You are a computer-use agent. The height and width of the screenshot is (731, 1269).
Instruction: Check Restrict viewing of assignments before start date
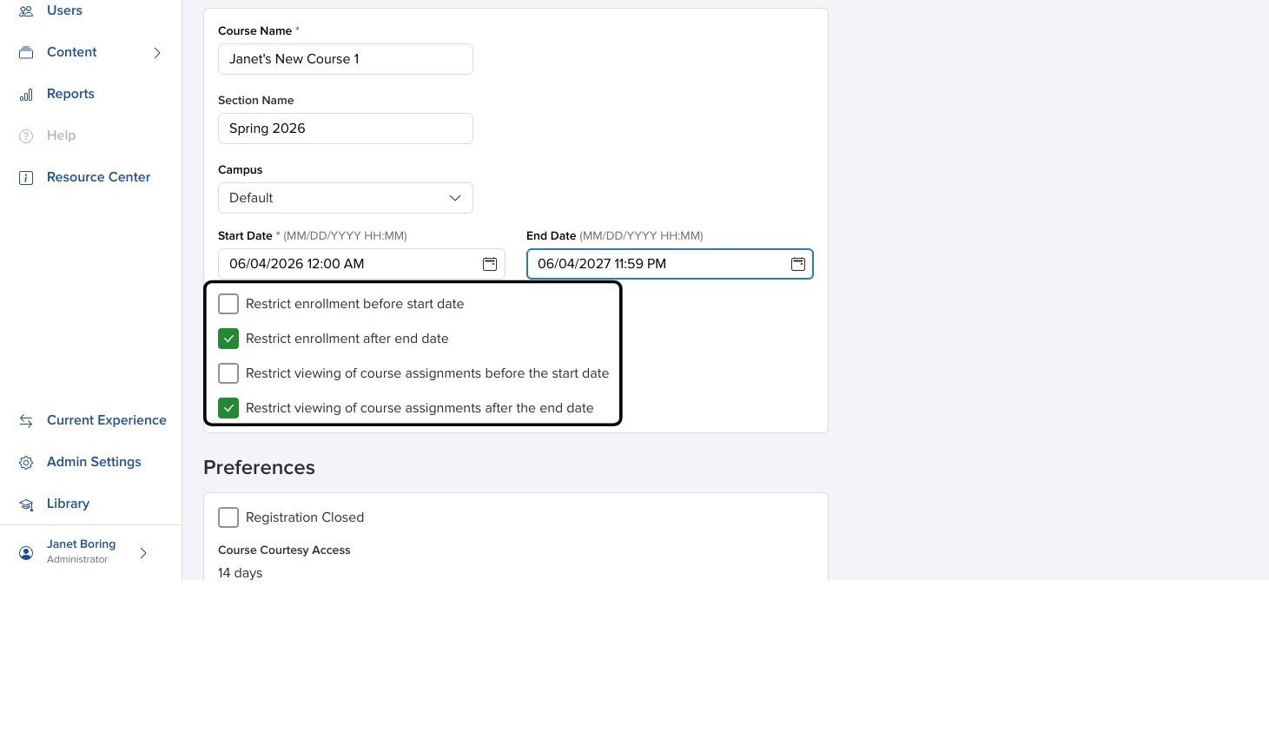pos(228,373)
